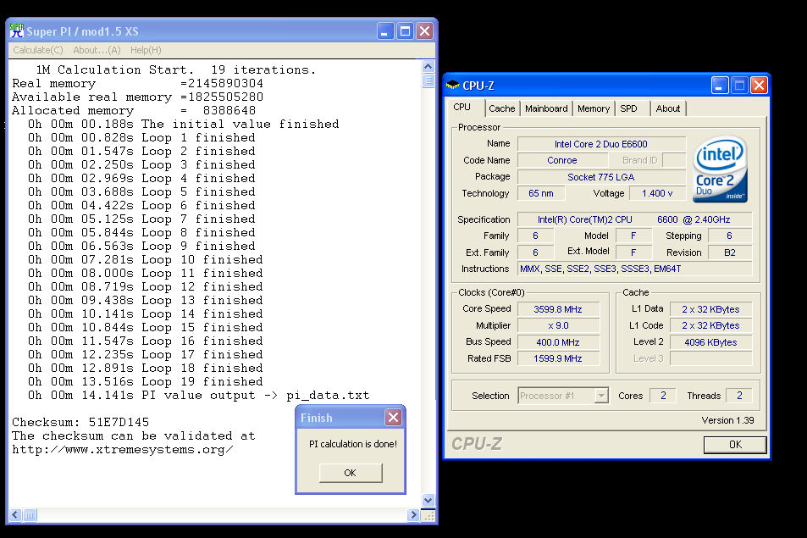The width and height of the screenshot is (807, 538).
Task: Click the '3599.8 MHz' core speed value
Action: (x=558, y=309)
